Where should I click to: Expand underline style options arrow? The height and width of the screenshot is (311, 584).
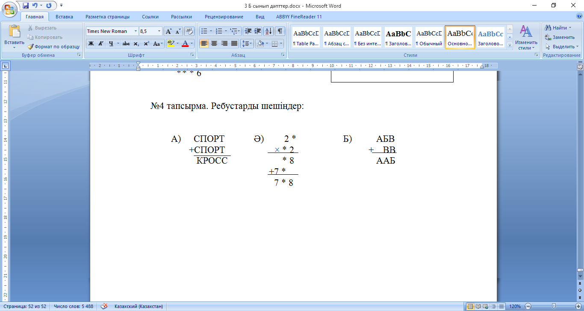pyautogui.click(x=118, y=44)
